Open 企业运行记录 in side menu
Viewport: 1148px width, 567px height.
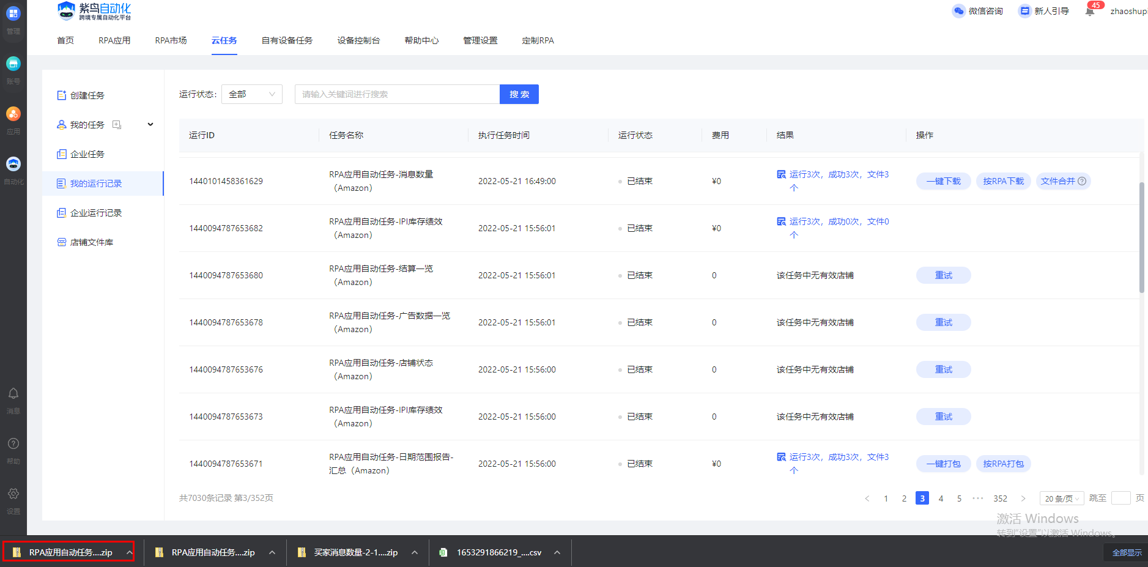89,213
